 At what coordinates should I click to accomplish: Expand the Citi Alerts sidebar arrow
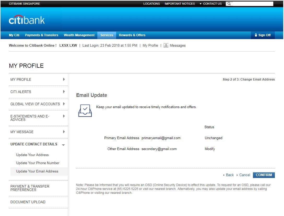tap(64, 92)
